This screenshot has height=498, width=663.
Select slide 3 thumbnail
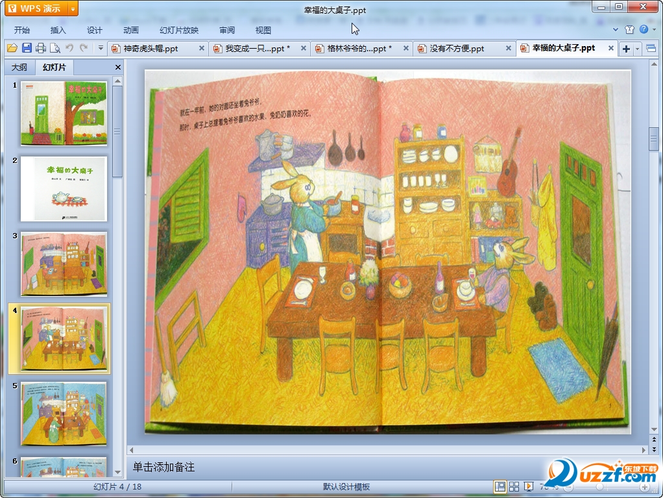coord(64,264)
